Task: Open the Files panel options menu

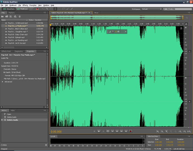Action: coord(44,13)
